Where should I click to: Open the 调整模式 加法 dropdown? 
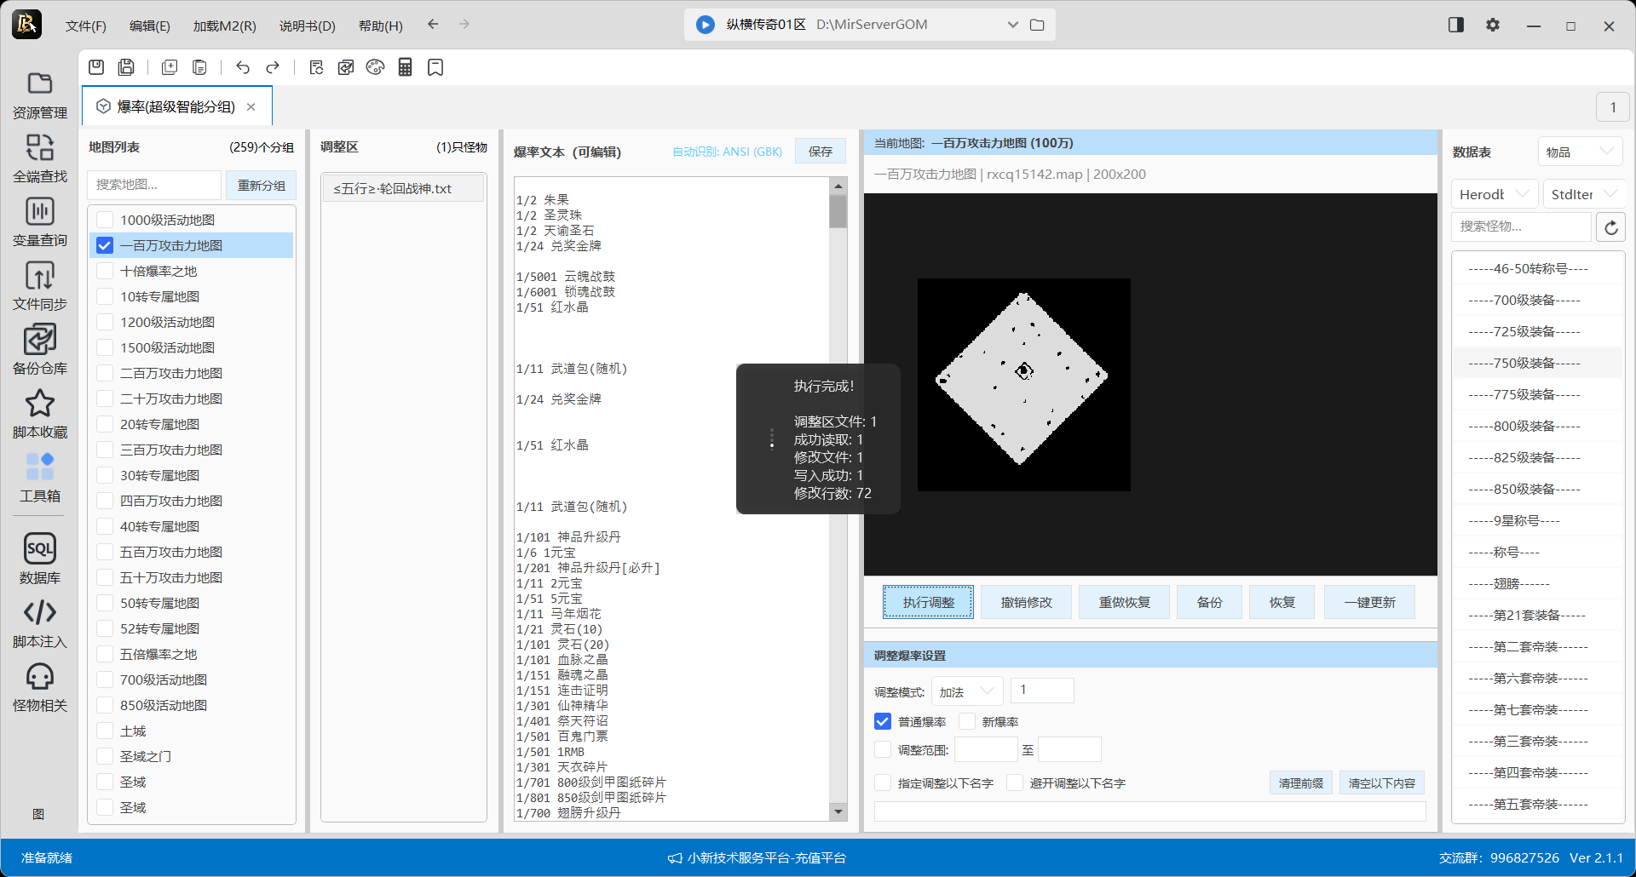[x=967, y=691]
